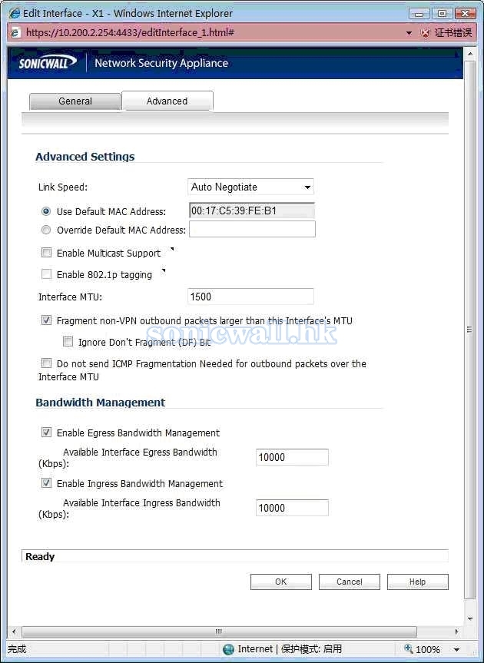Click the default MAC address field
484x663 pixels.
(x=252, y=211)
